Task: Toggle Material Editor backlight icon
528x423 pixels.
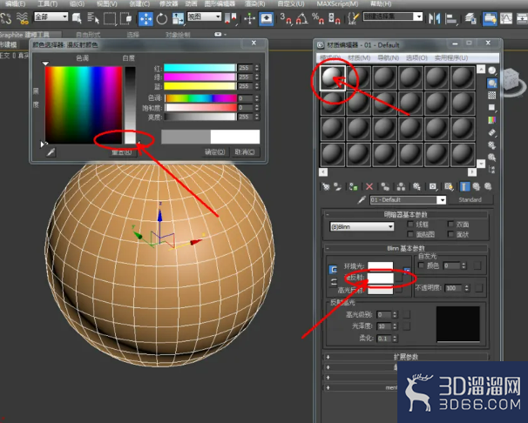Action: coord(492,84)
